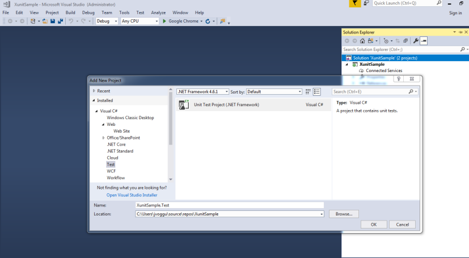Screen dimensions: 469x258
Task: Click the project Name input field
Action: coord(230,205)
